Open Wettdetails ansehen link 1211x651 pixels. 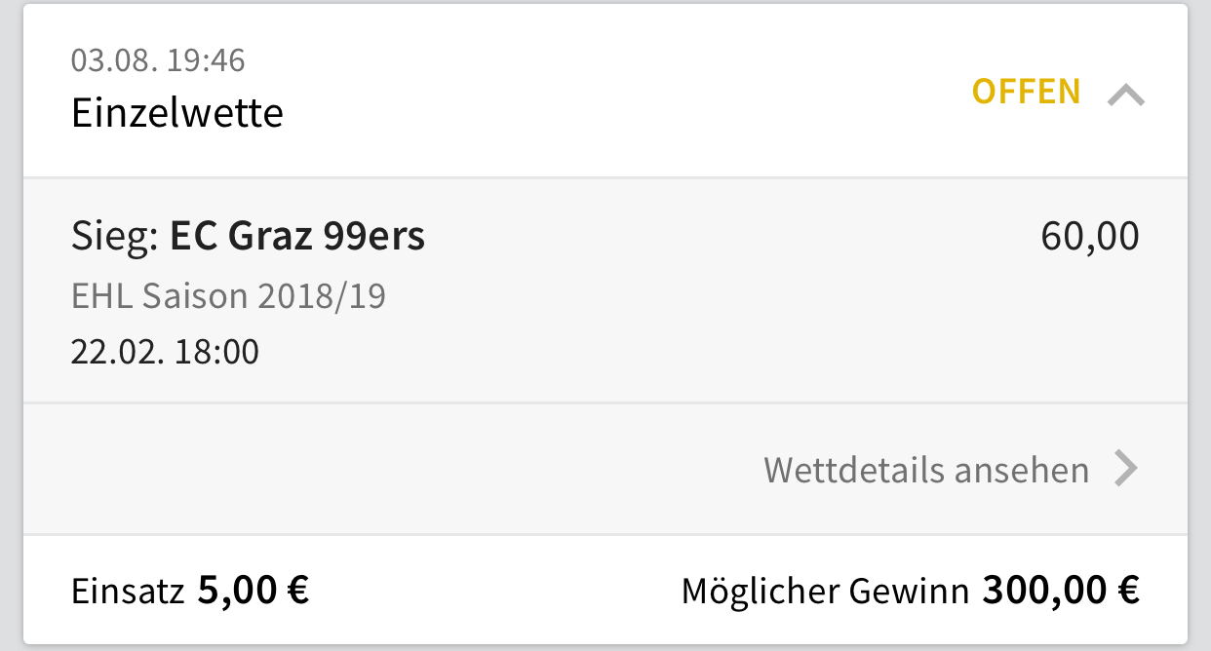(x=925, y=470)
